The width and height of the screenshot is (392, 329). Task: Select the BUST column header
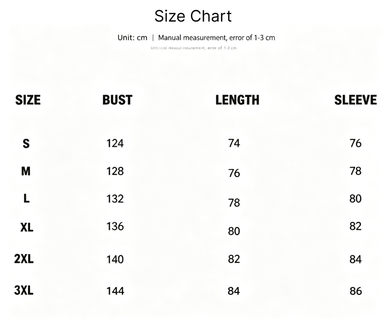coord(117,100)
